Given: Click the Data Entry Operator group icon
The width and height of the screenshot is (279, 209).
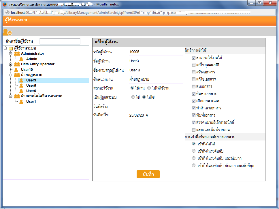Looking at the screenshot, I should pos(17,64).
